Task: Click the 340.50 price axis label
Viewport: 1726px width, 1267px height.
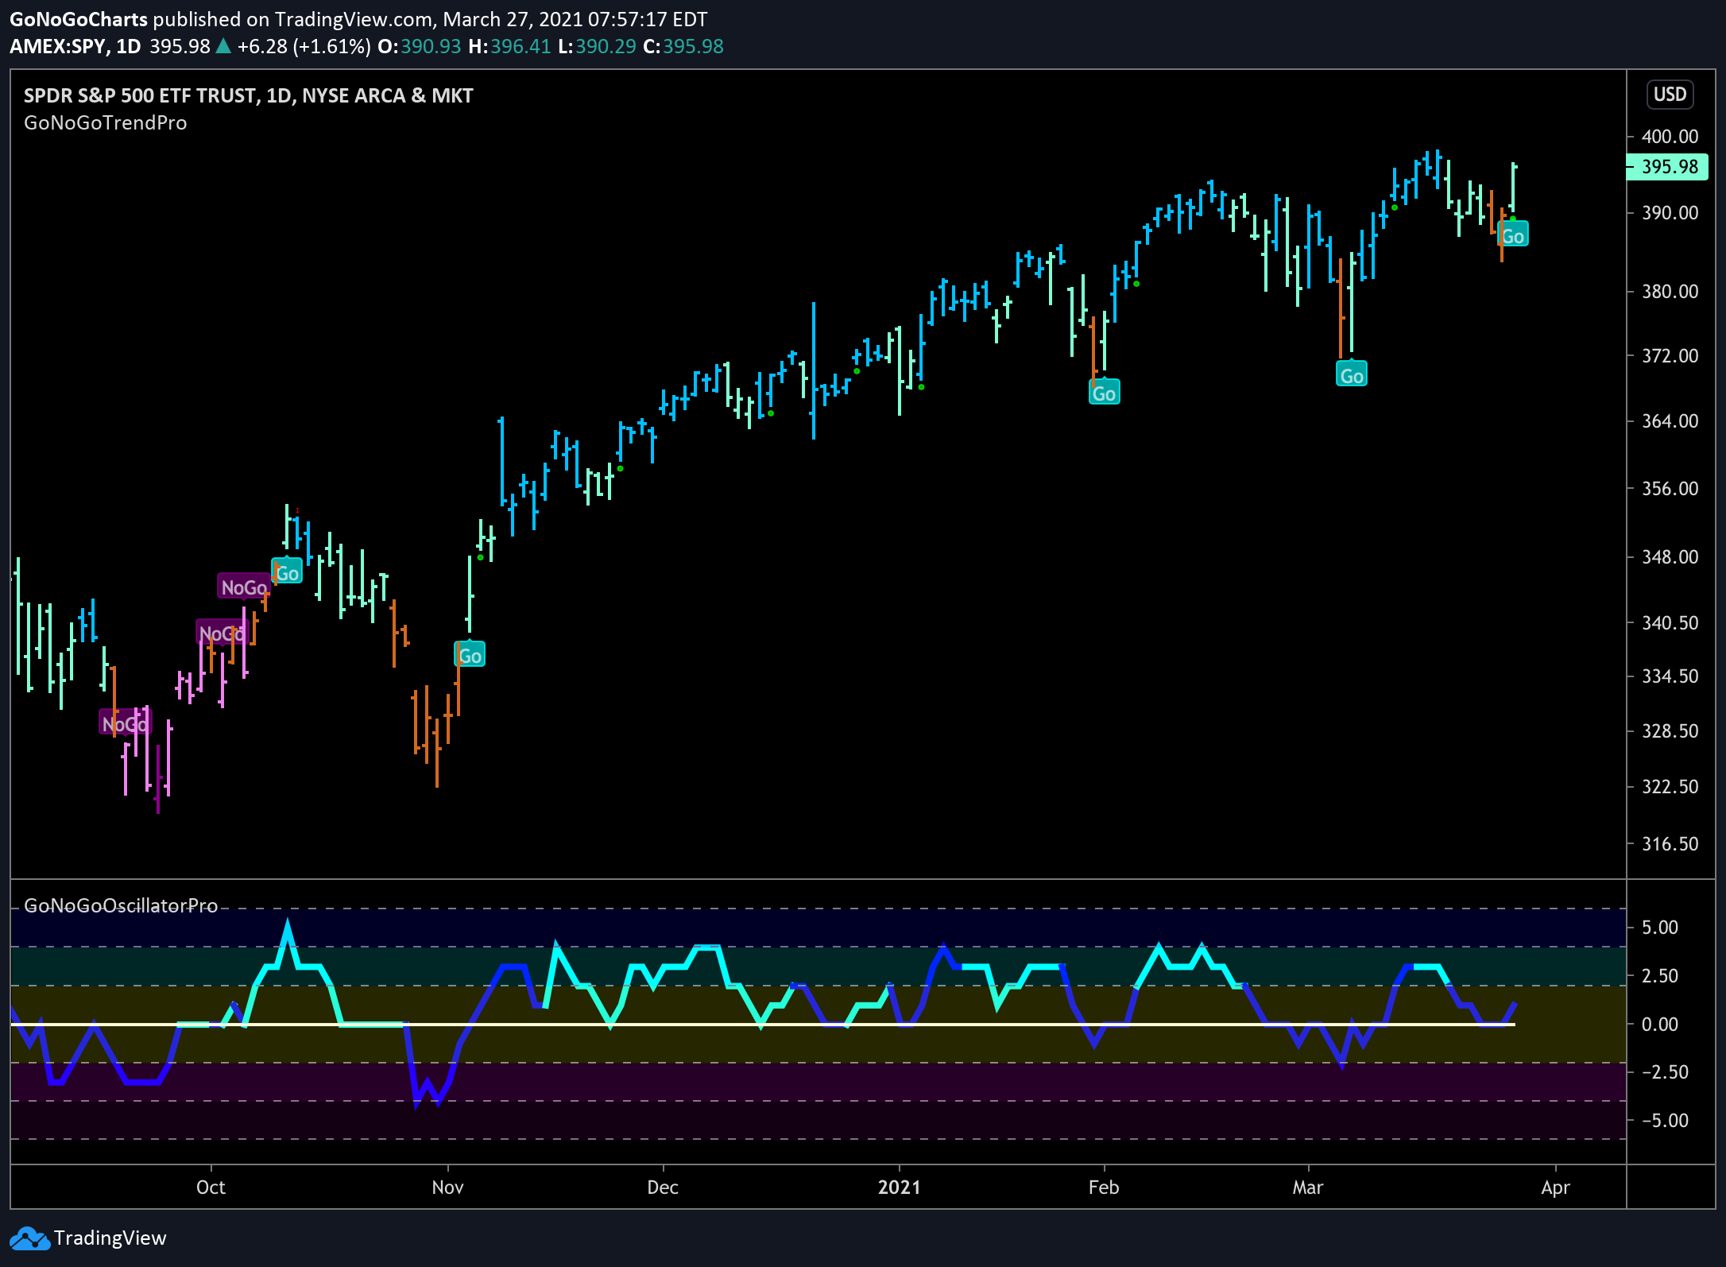Action: pyautogui.click(x=1670, y=622)
